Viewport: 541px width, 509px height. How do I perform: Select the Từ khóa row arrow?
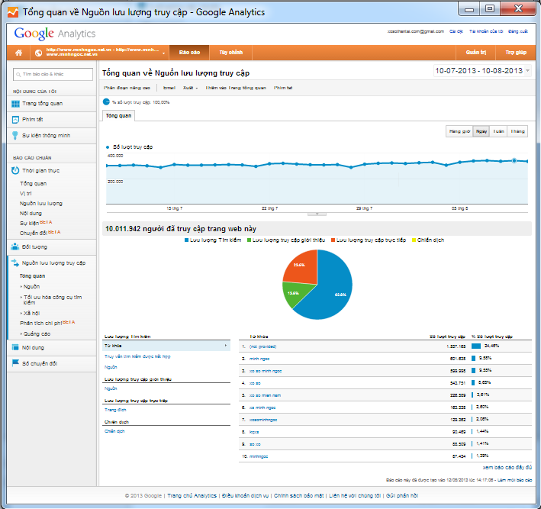pyautogui.click(x=226, y=346)
